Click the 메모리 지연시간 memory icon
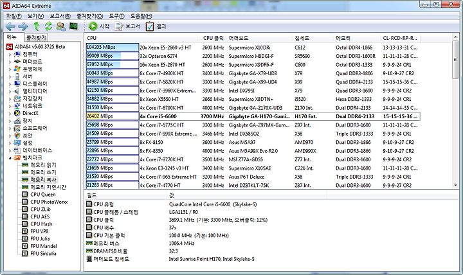The width and height of the screenshot is (463, 275). [25, 187]
